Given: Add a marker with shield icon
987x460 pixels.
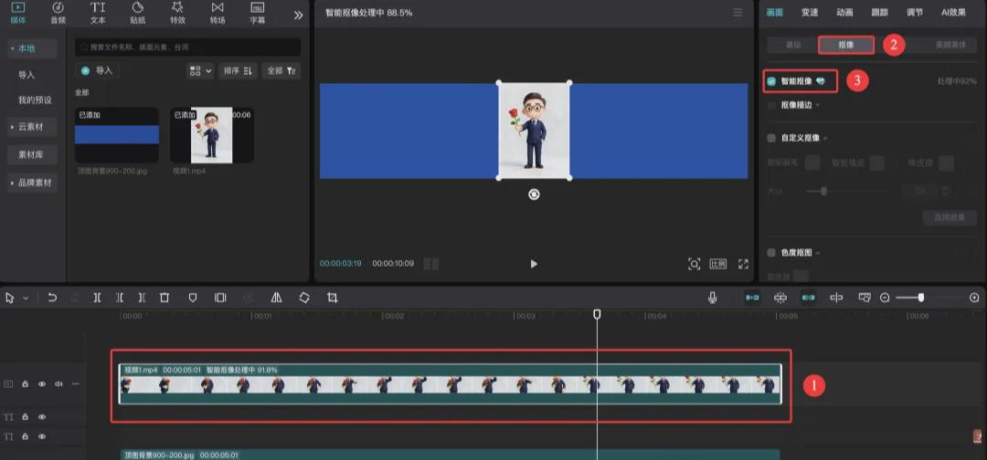Looking at the screenshot, I should click(193, 298).
